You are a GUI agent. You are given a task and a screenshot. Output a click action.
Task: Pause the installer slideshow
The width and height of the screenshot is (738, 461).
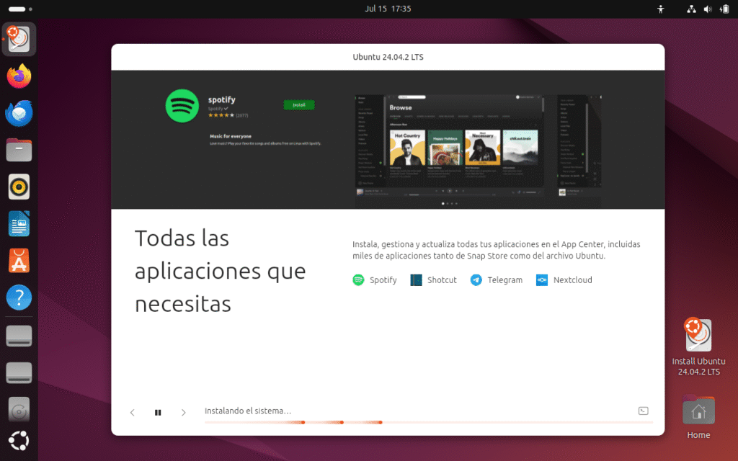point(158,413)
